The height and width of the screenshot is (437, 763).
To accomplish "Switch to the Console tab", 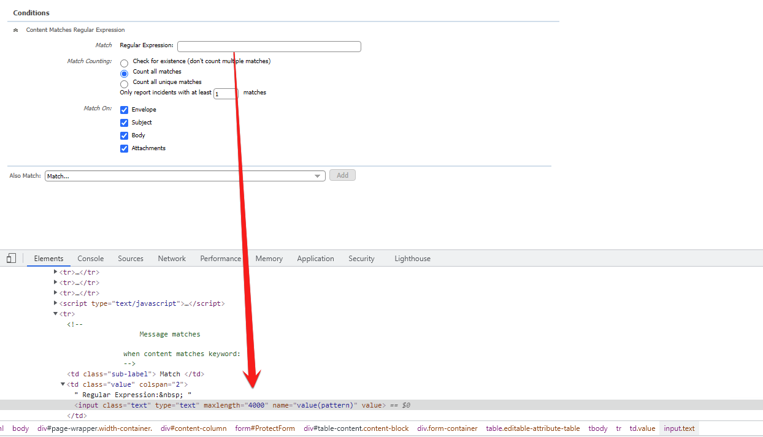I will [x=90, y=259].
